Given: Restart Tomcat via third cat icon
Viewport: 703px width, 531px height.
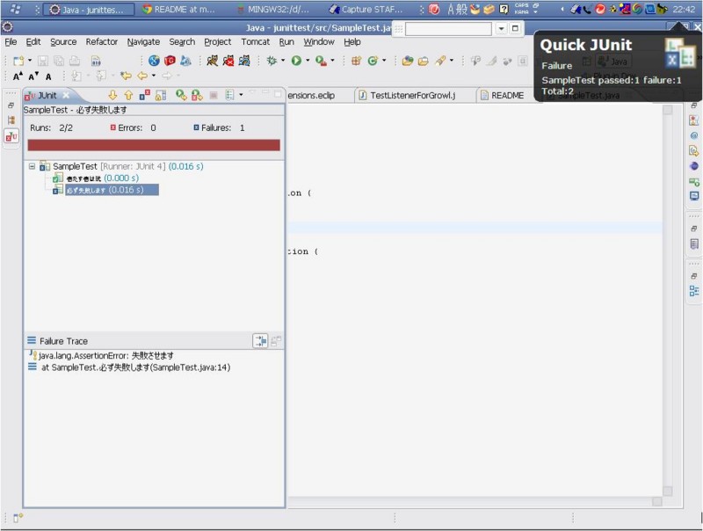Looking at the screenshot, I should [x=244, y=61].
